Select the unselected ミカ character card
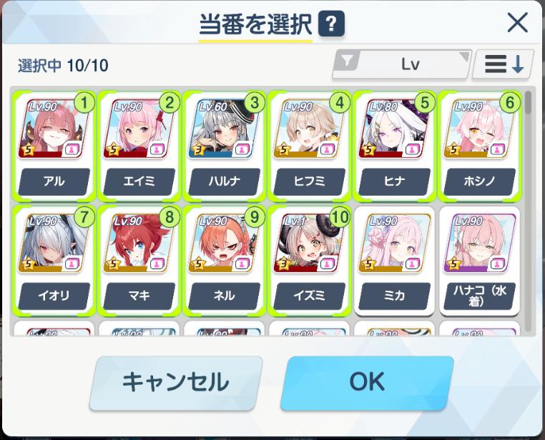545x440 pixels. point(395,261)
